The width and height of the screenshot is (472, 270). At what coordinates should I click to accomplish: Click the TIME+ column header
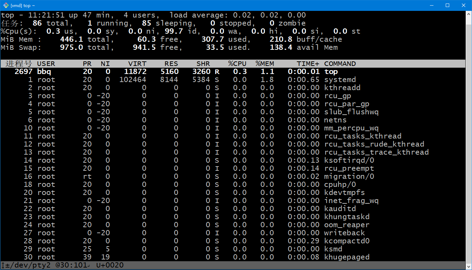point(308,64)
